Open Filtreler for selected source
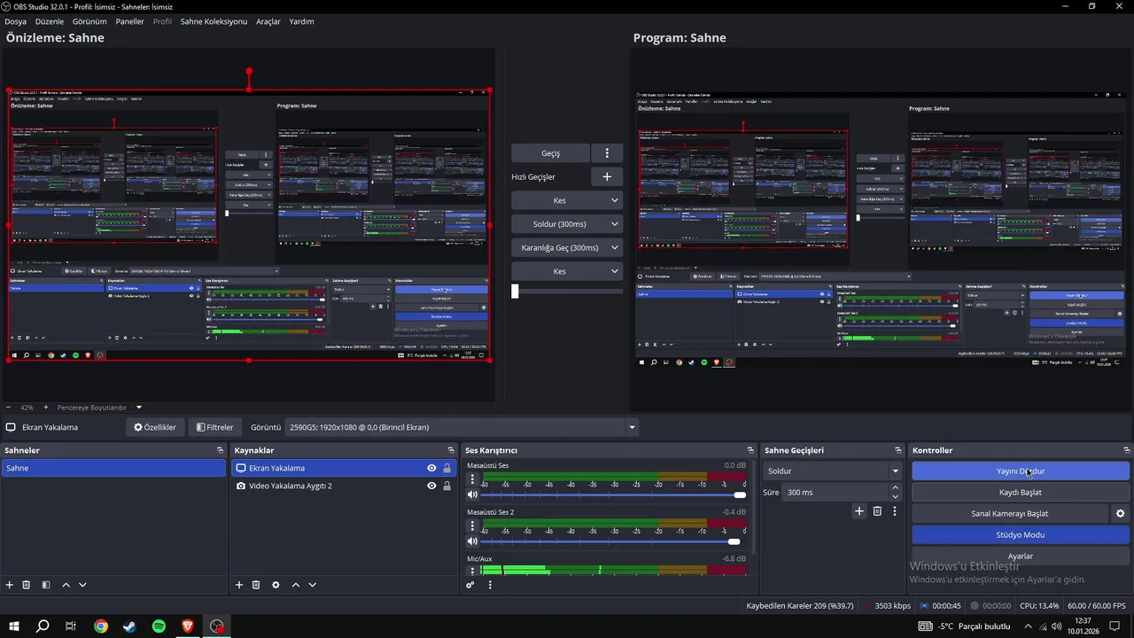Viewport: 1134px width, 638px height. [x=215, y=427]
